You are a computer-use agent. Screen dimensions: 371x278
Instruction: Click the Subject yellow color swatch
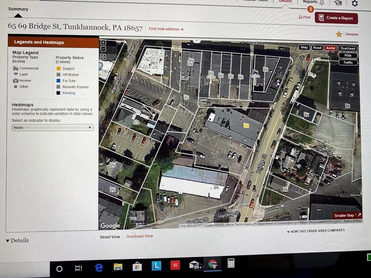[x=59, y=69]
